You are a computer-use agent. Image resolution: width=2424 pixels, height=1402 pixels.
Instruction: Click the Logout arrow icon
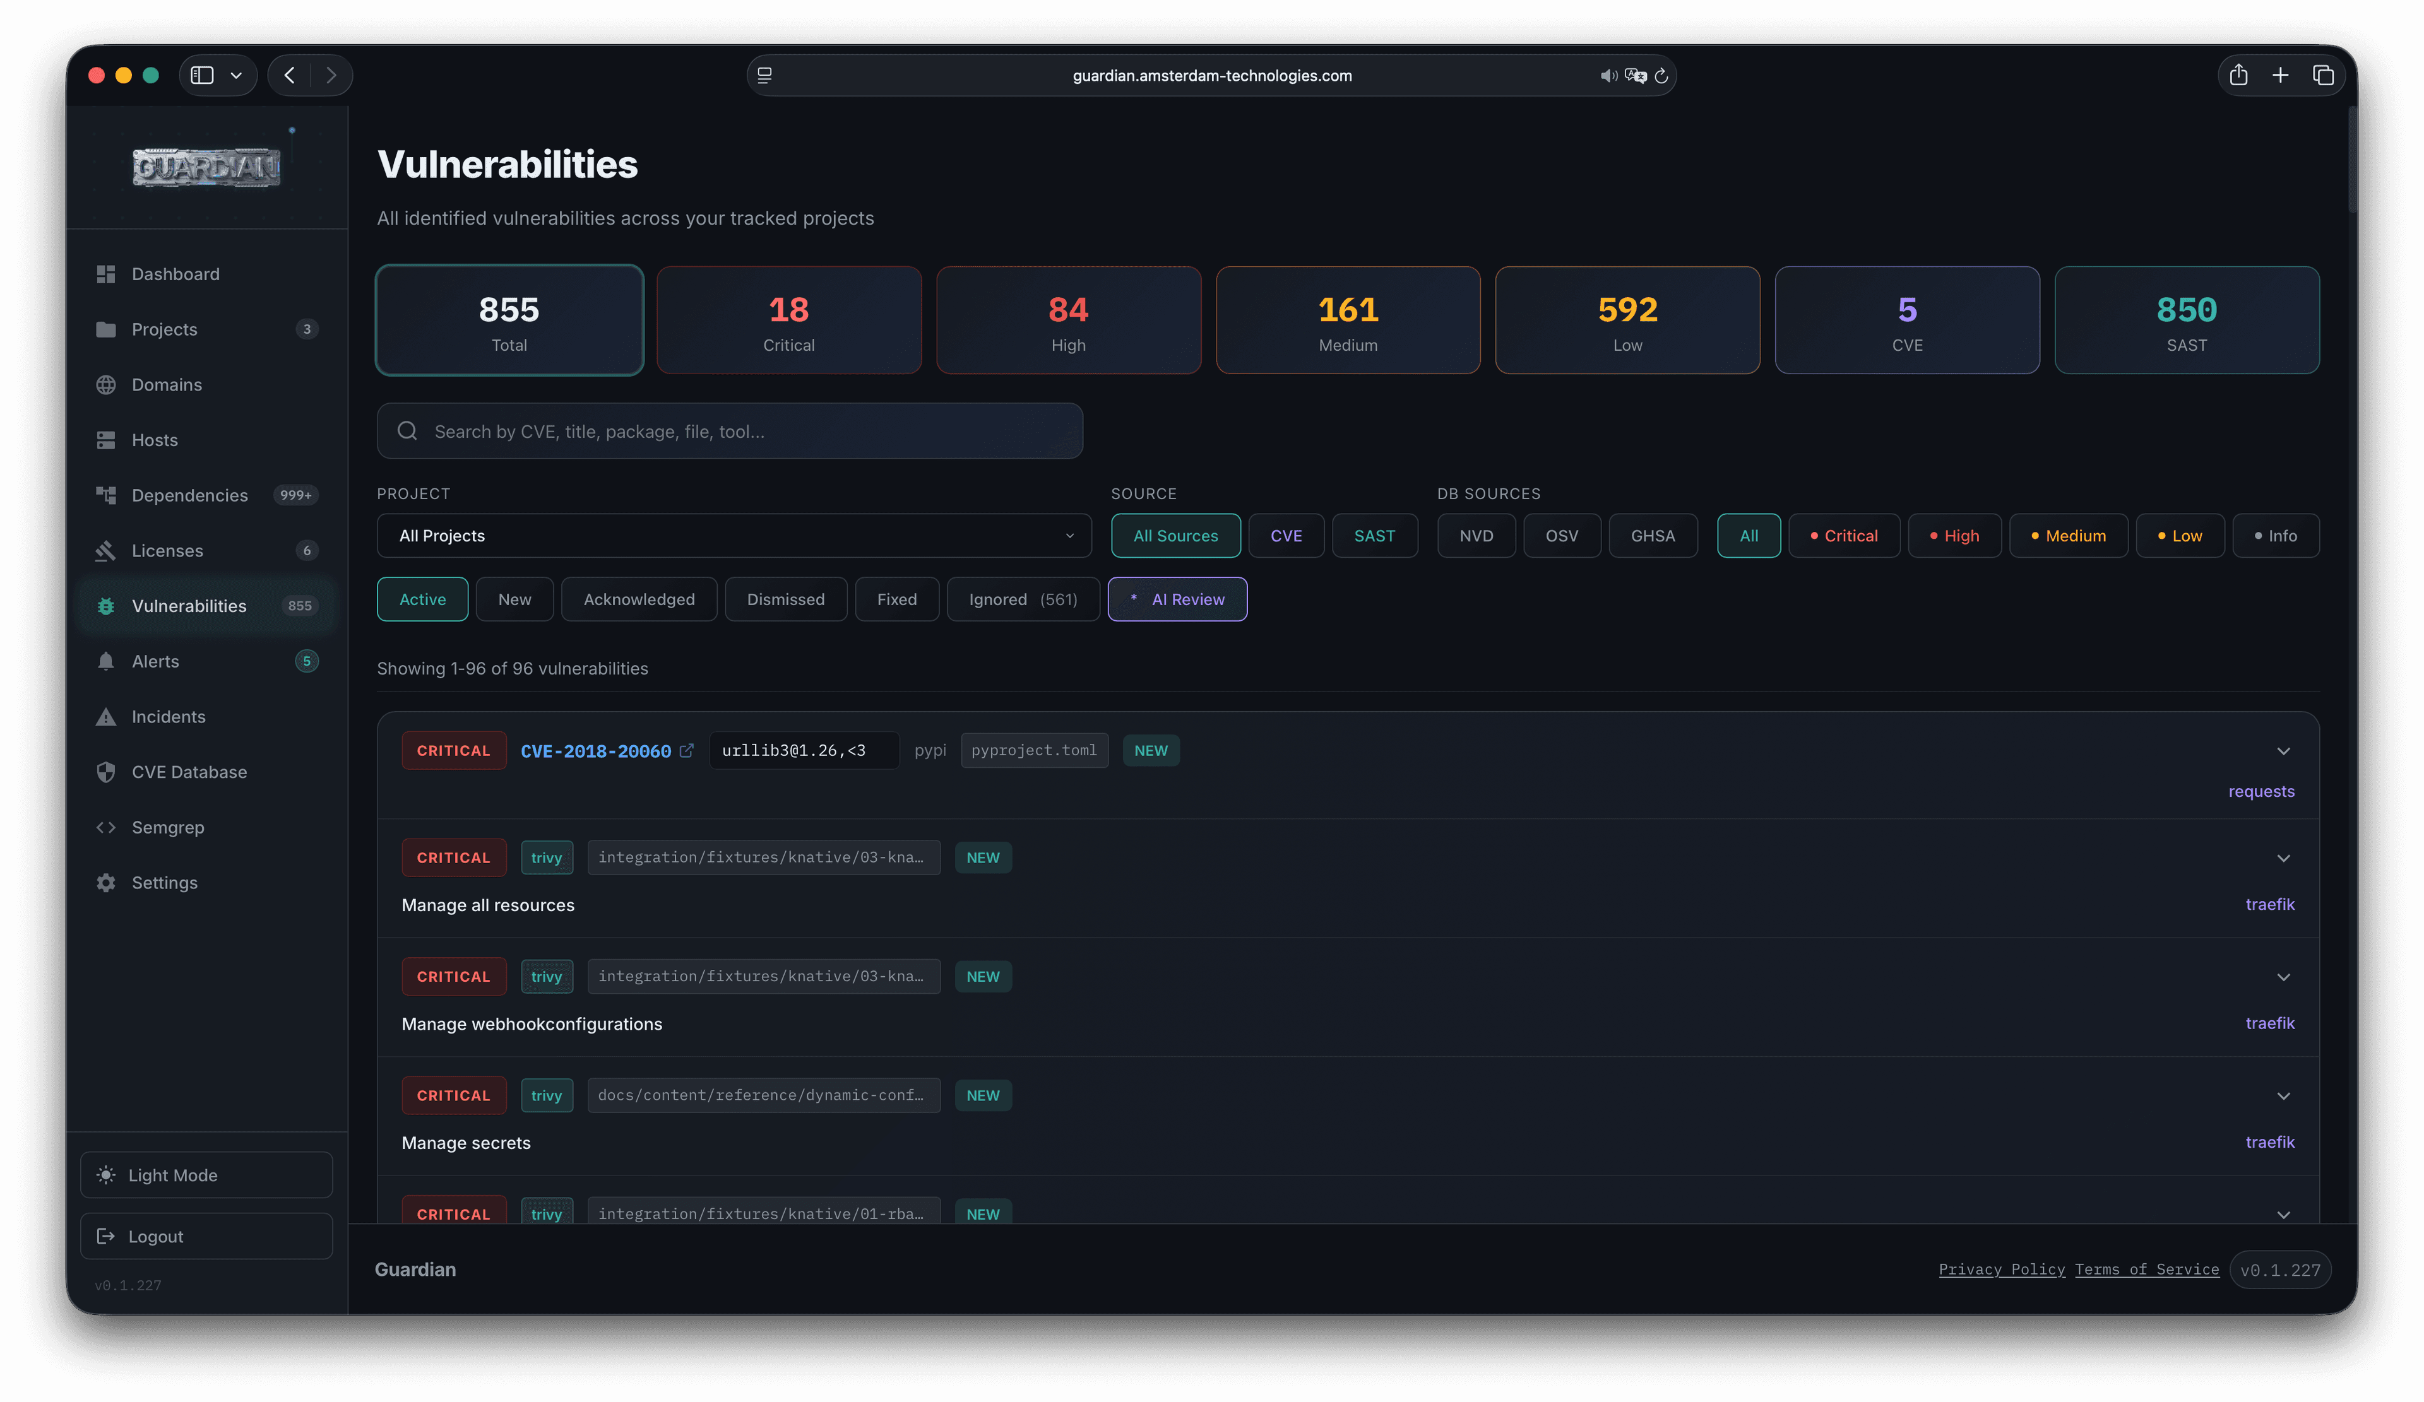point(106,1235)
